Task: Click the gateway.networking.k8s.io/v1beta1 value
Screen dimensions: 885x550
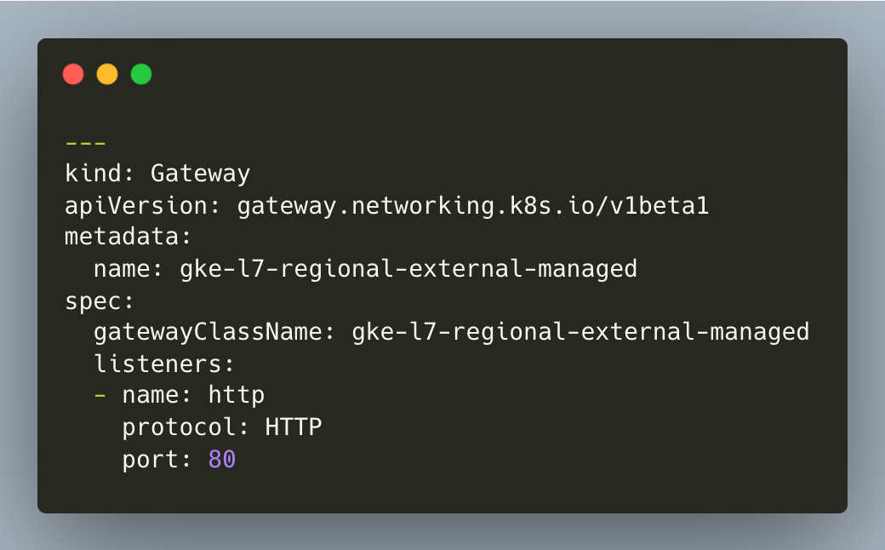Action: pyautogui.click(x=473, y=205)
